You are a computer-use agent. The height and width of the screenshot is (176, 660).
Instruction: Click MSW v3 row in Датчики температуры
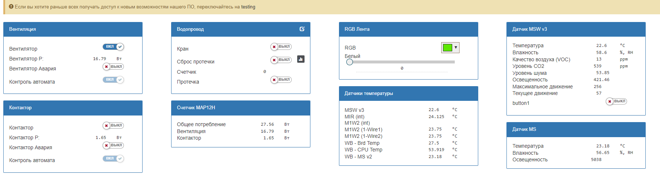[409, 110]
